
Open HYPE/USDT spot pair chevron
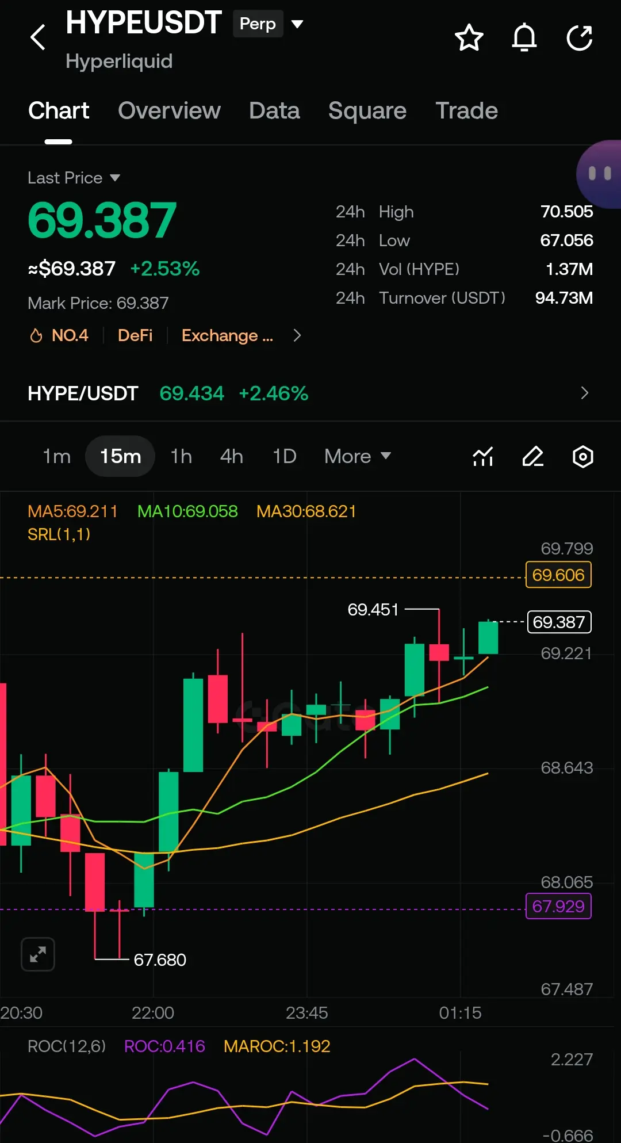tap(585, 393)
